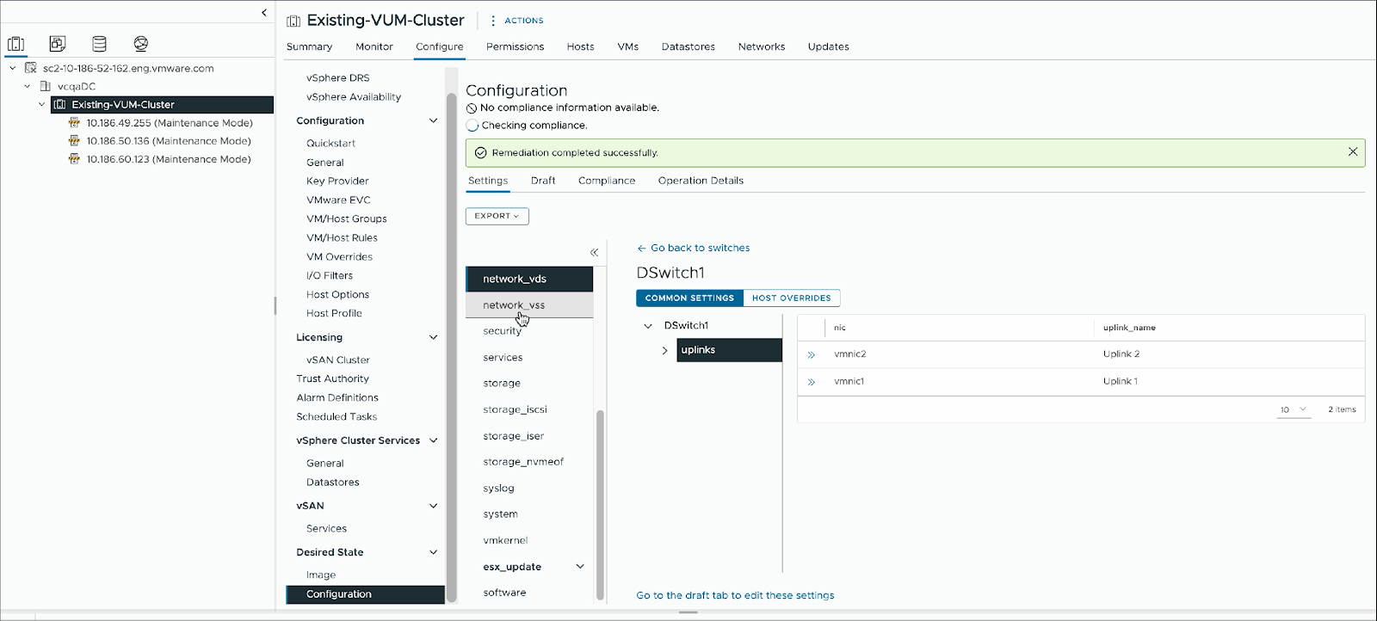This screenshot has height=621, width=1377.
Task: Select the network_vss category
Action: (529, 305)
